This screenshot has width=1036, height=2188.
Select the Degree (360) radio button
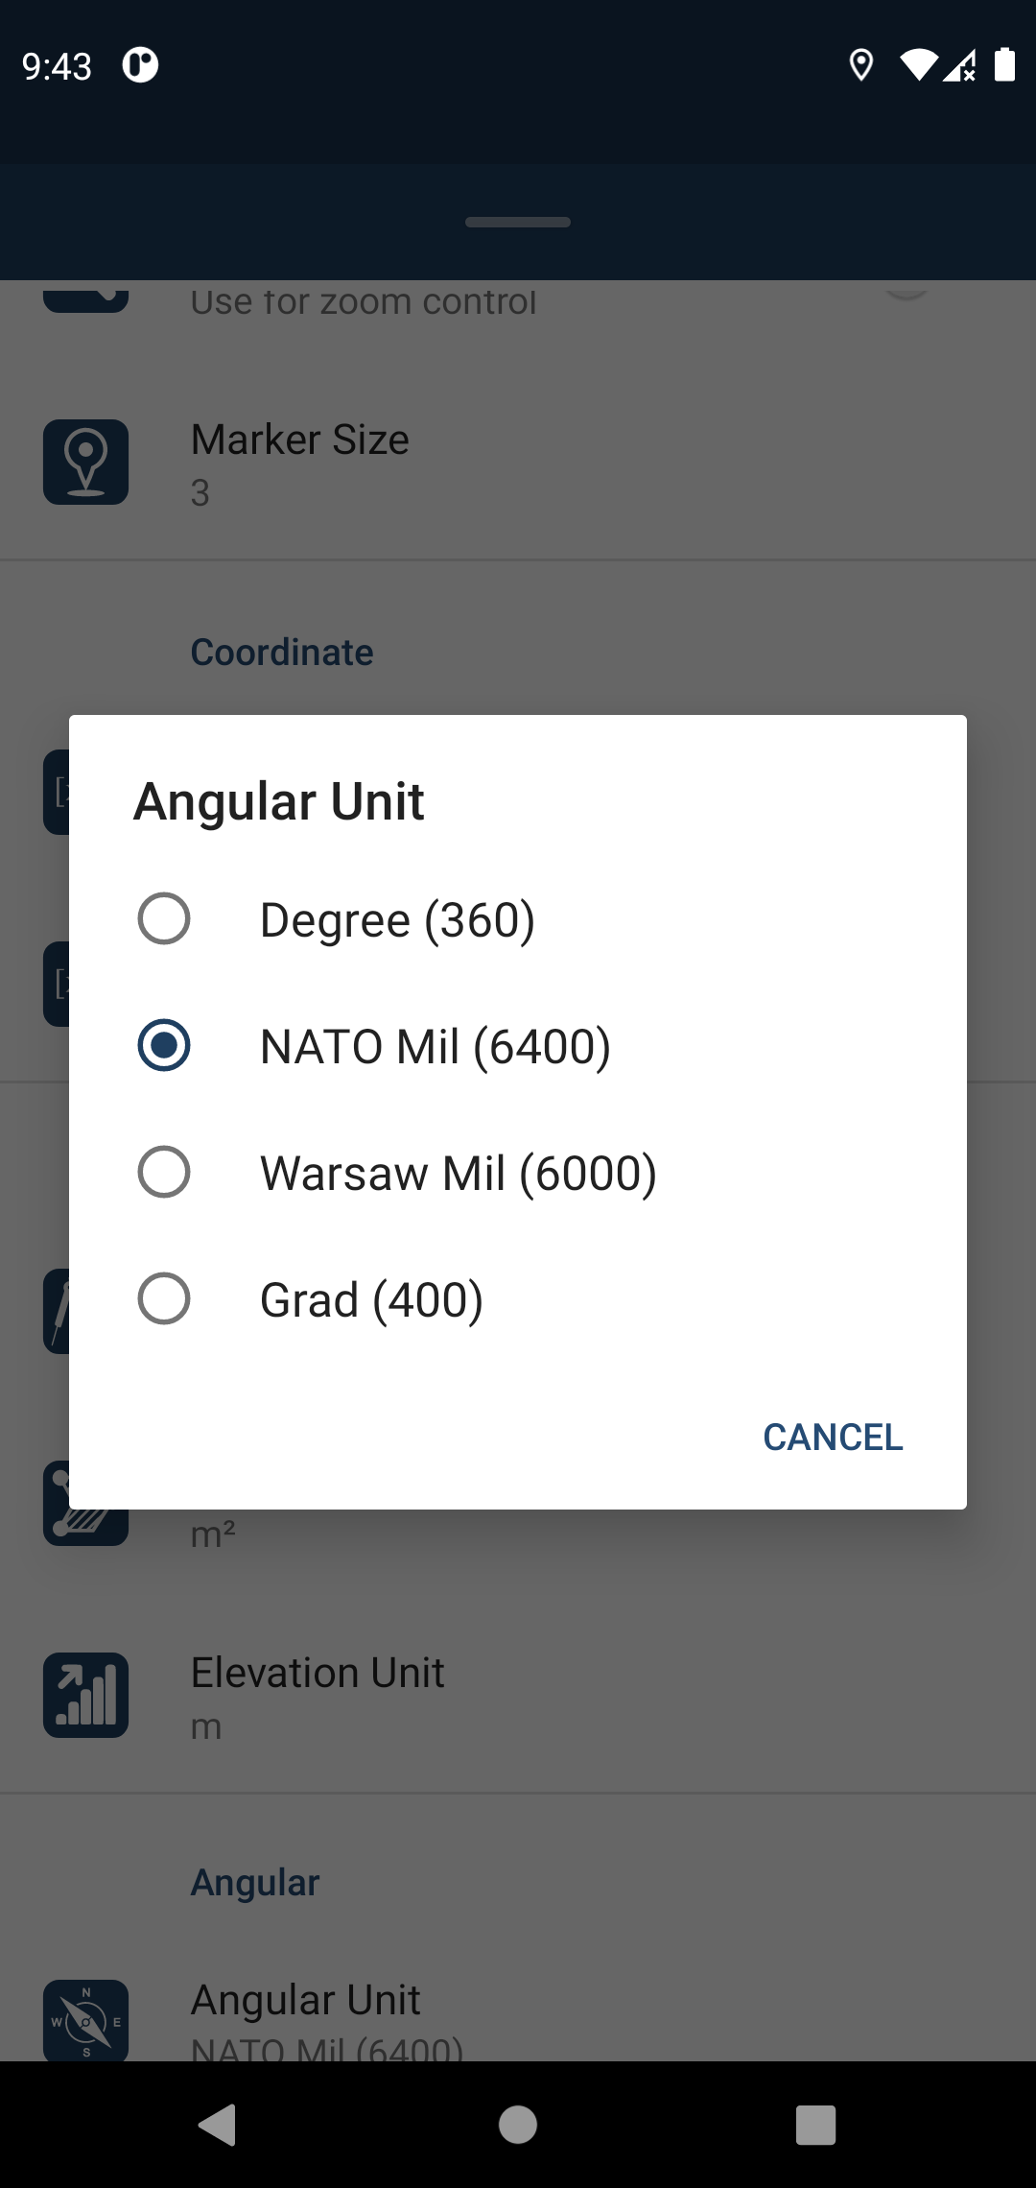coord(164,919)
